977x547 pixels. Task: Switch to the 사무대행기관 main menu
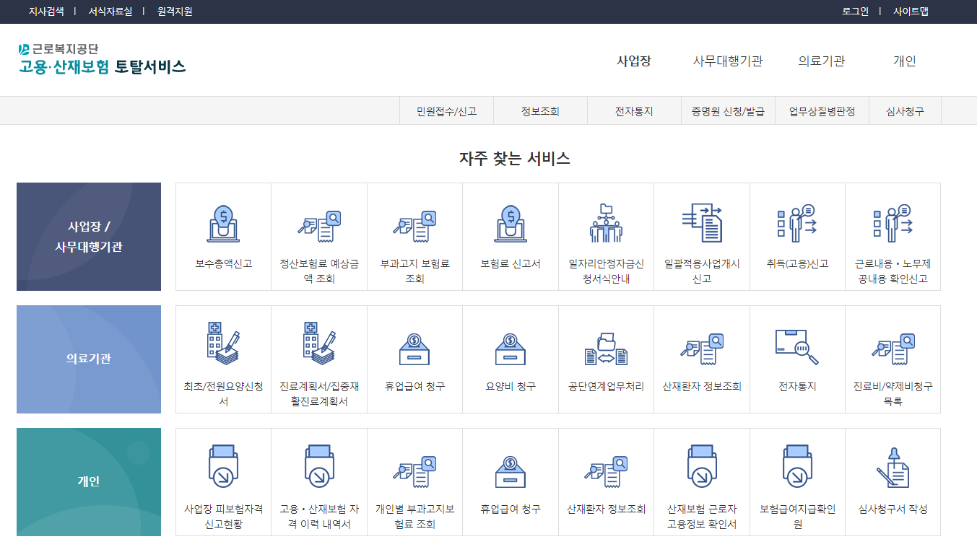click(727, 61)
